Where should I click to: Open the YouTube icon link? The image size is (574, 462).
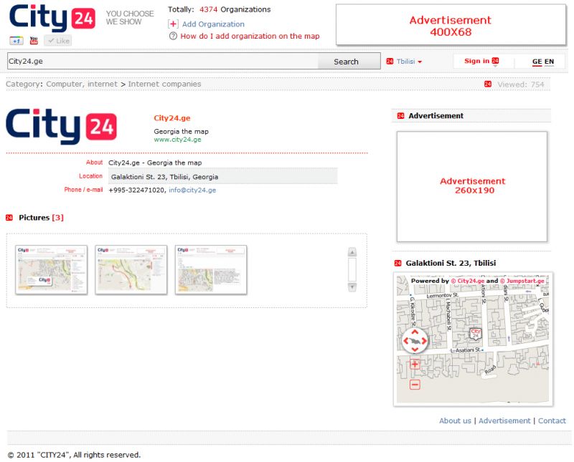34,41
